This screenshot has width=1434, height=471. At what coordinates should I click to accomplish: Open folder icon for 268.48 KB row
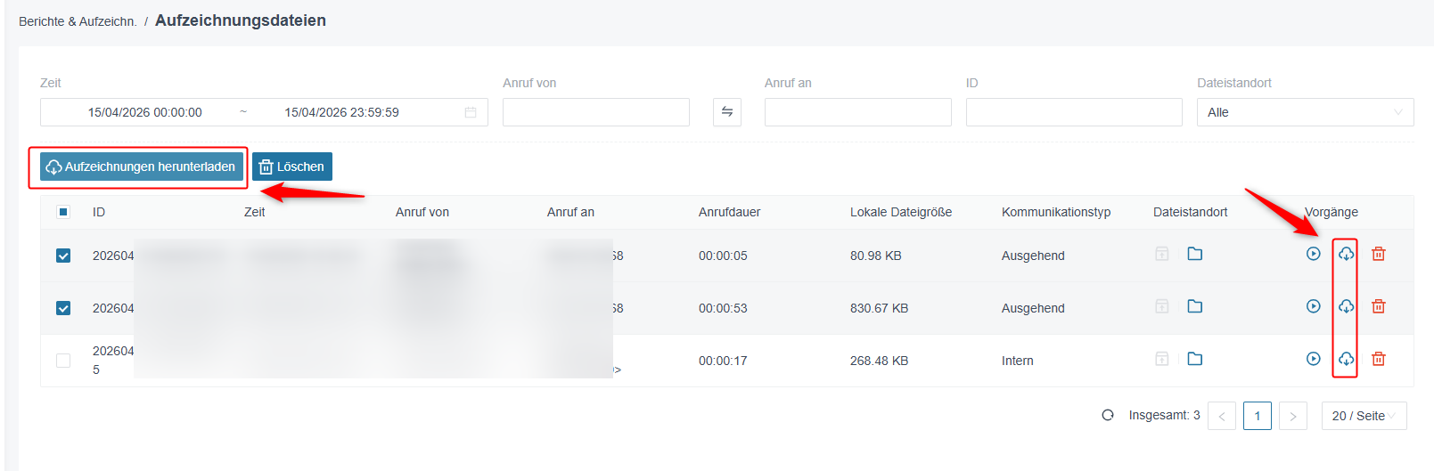pos(1195,359)
